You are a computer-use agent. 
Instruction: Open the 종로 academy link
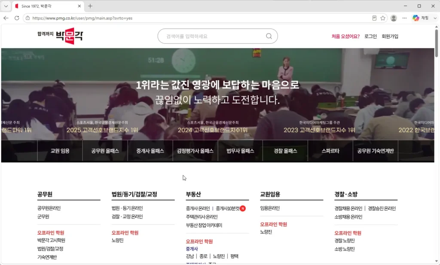(x=203, y=256)
